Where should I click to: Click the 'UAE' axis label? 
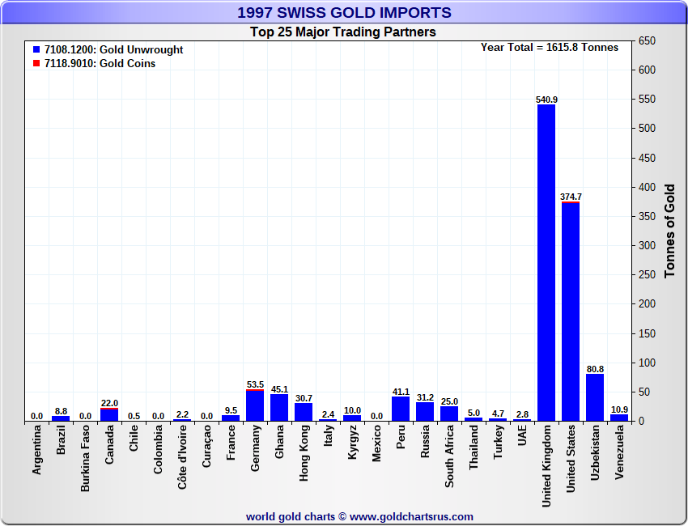pos(522,435)
